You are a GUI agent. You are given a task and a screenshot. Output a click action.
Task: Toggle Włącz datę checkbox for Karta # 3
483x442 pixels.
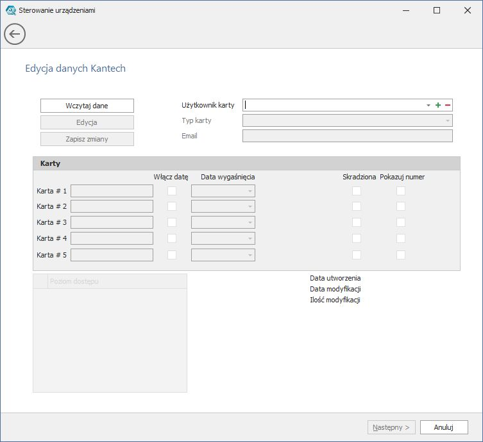(x=172, y=222)
